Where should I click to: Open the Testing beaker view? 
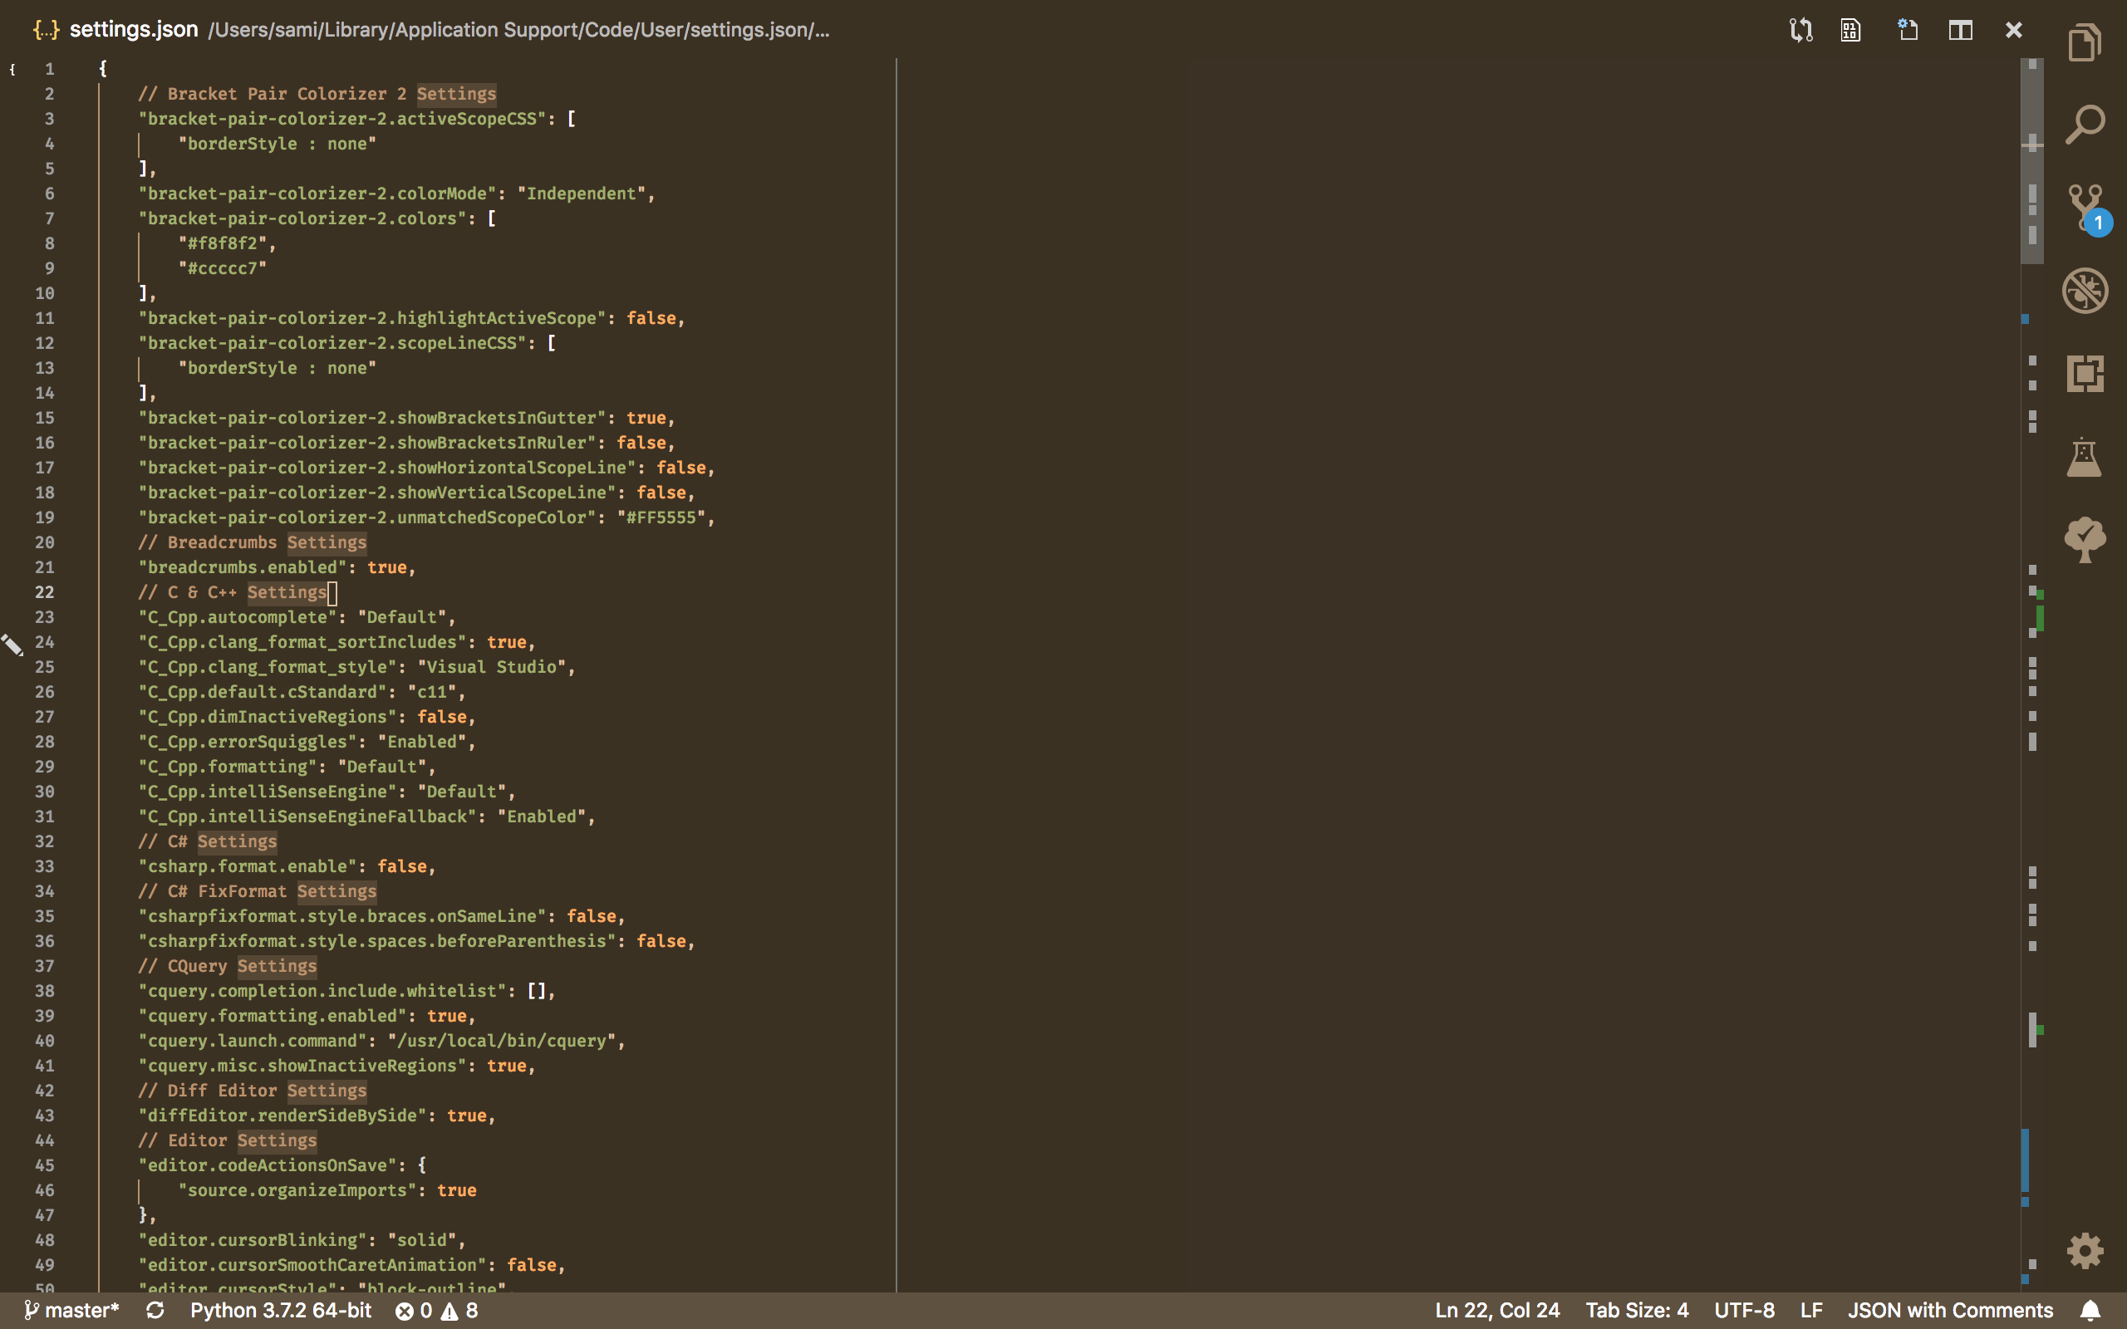2085,457
